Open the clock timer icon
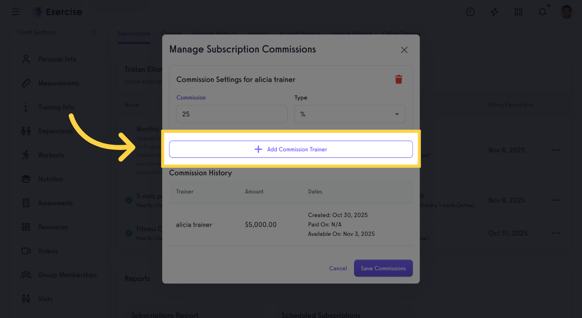Image resolution: width=582 pixels, height=318 pixels. [x=470, y=12]
